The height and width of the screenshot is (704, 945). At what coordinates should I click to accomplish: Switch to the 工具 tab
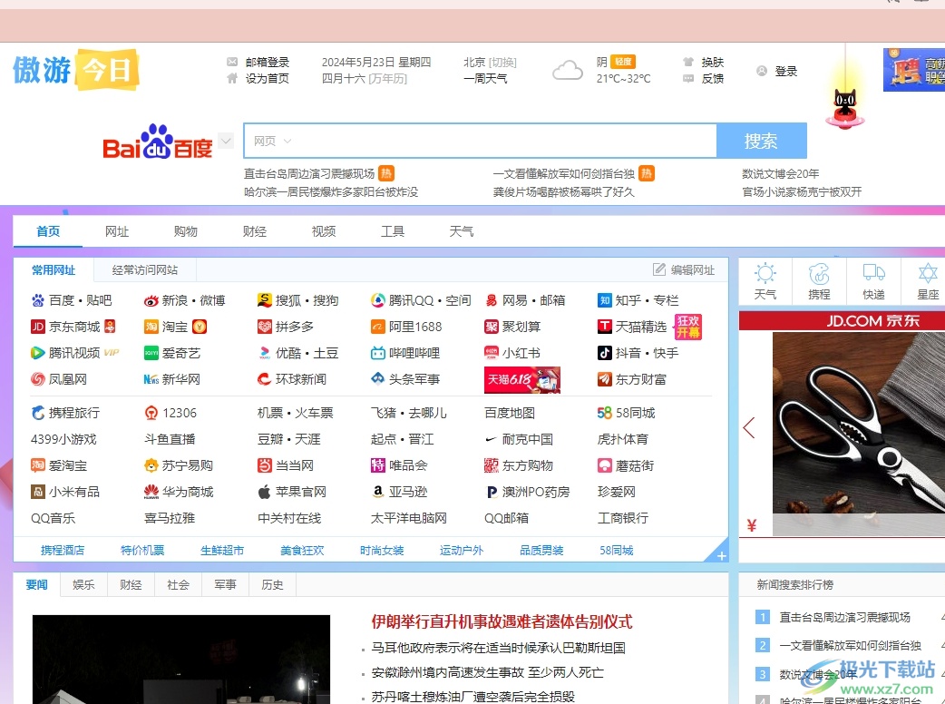(x=393, y=231)
